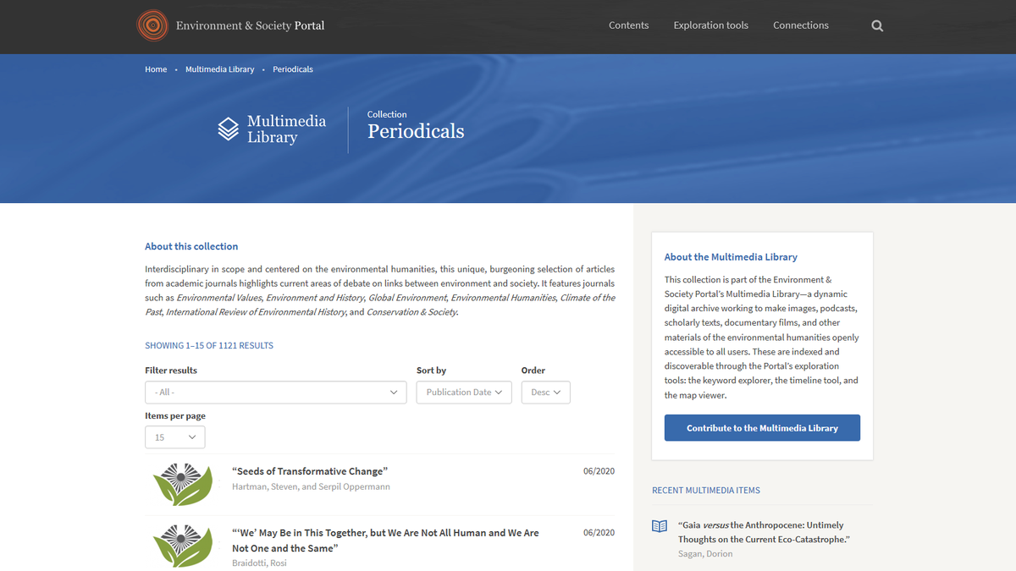1016x571 pixels.
Task: Click the "Items per page" label
Action: point(175,416)
